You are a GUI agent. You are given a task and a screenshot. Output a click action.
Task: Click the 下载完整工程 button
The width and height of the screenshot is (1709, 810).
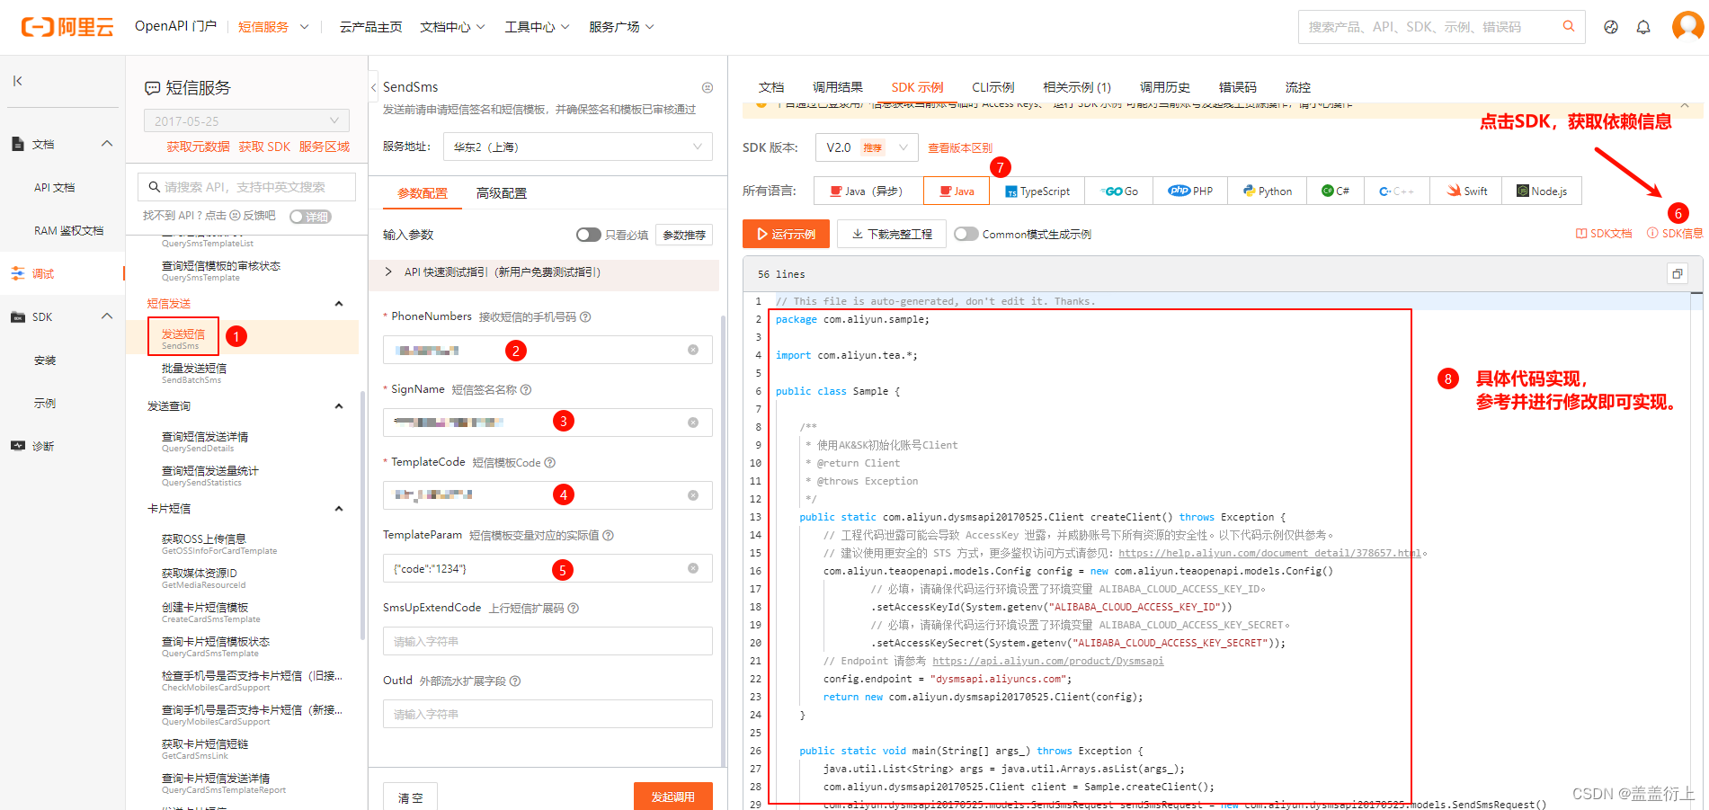point(892,234)
